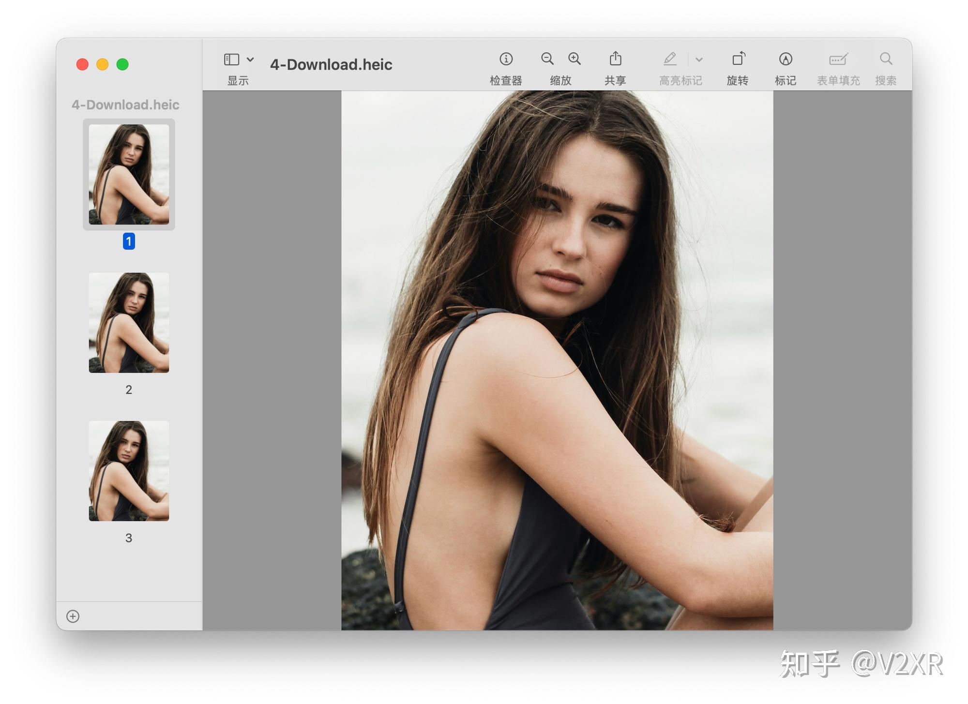Select thumbnail page 3
968x704 pixels.
coord(129,471)
